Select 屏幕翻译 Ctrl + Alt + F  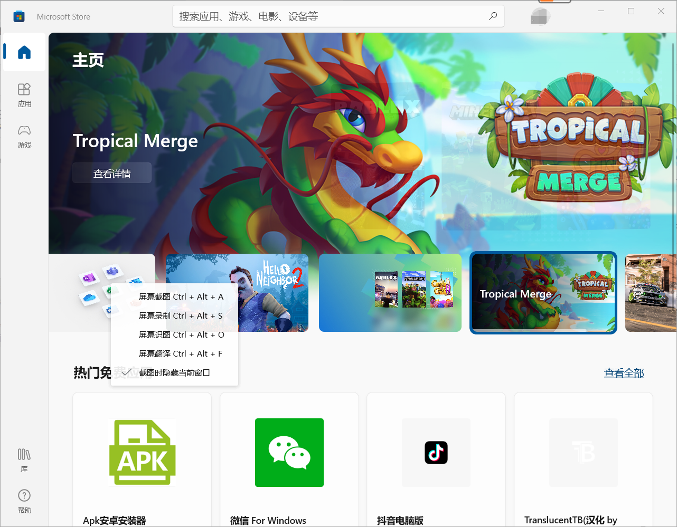(x=175, y=353)
